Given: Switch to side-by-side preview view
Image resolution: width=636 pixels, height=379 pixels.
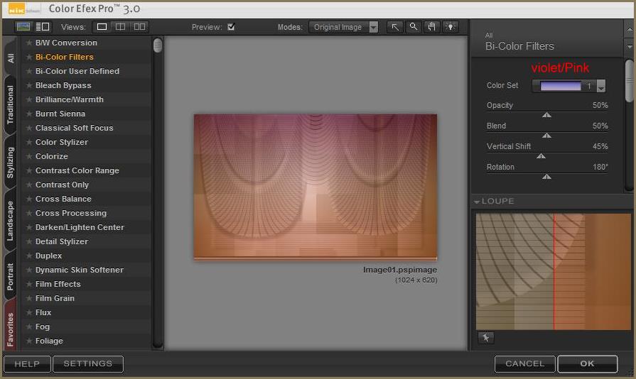Looking at the screenshot, I should tap(139, 27).
